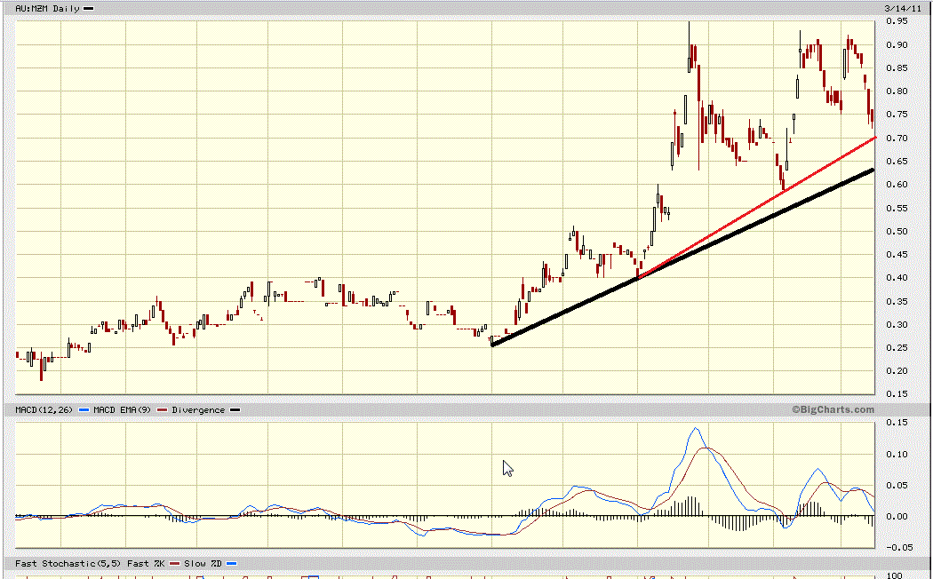Image resolution: width=933 pixels, height=579 pixels.
Task: Click the Divergence legend label
Action: click(x=198, y=410)
